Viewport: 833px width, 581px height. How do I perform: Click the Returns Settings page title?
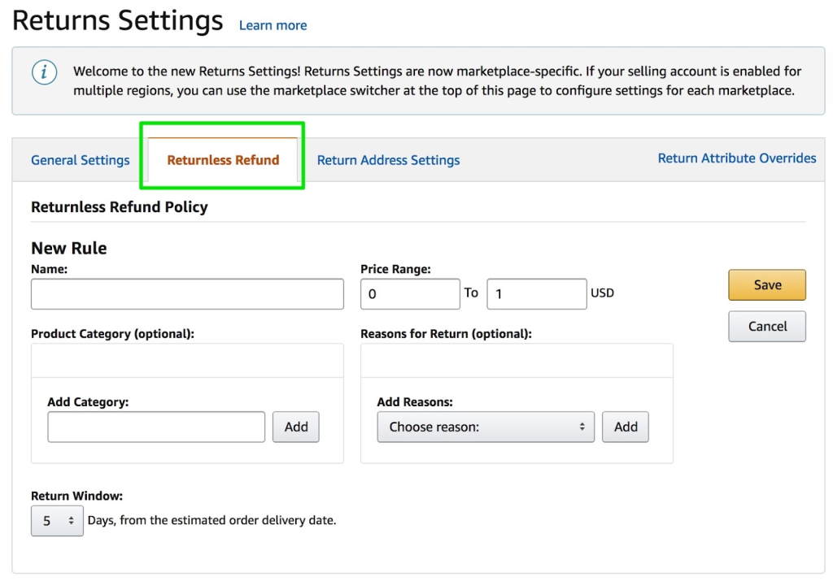pyautogui.click(x=117, y=21)
